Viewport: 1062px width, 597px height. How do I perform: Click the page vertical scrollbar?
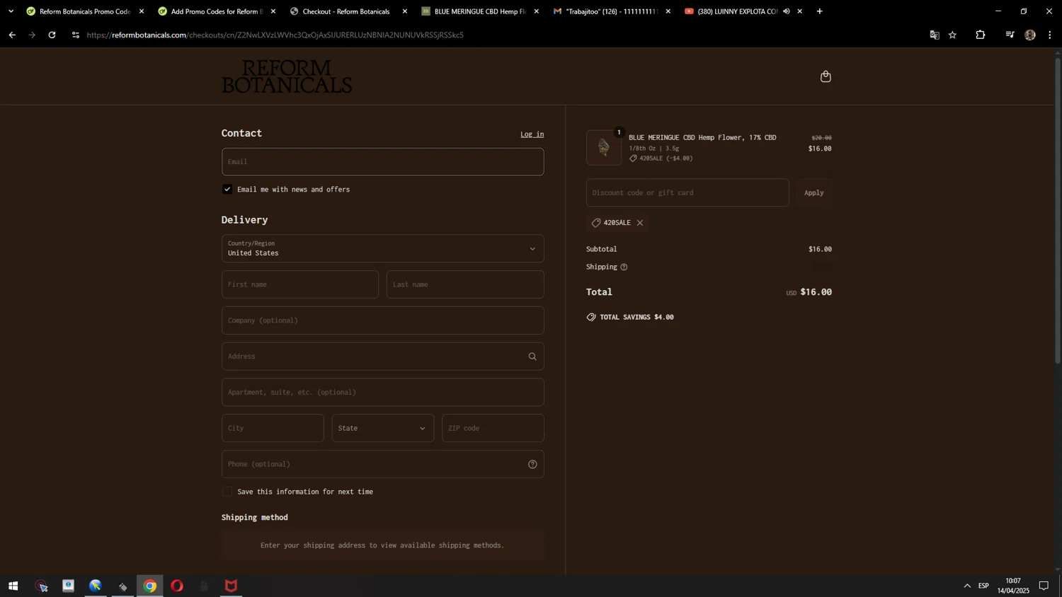click(x=1058, y=212)
